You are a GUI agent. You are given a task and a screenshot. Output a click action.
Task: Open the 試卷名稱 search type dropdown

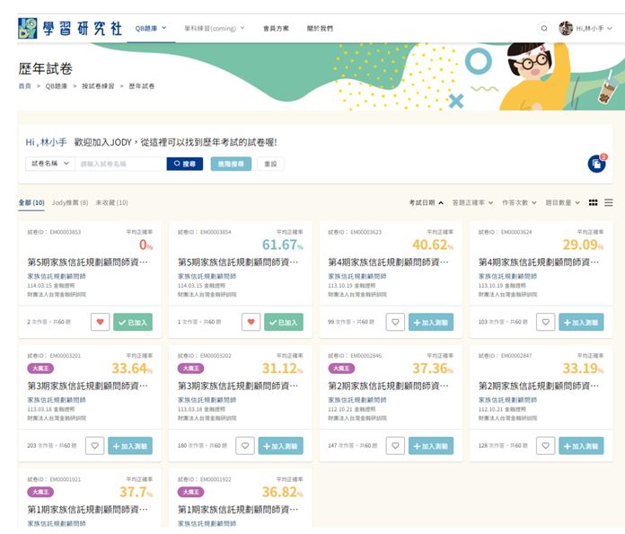(x=50, y=165)
